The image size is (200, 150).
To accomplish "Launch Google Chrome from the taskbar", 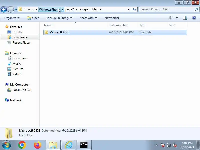I will click(x=22, y=145).
